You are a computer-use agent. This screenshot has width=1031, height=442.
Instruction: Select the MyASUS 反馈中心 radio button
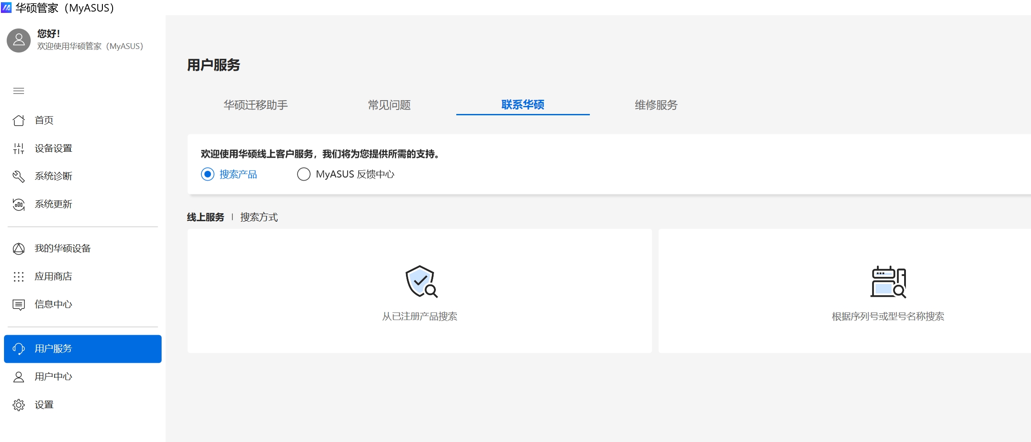(304, 174)
